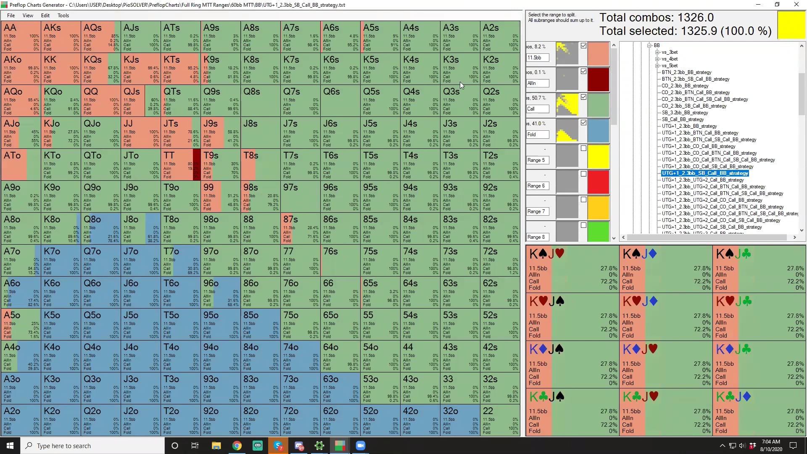Expand the vs_5bet tree node
Viewport: 807px width, 454px height.
(x=657, y=66)
